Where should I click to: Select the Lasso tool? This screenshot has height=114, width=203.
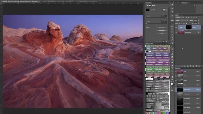pos(172,32)
